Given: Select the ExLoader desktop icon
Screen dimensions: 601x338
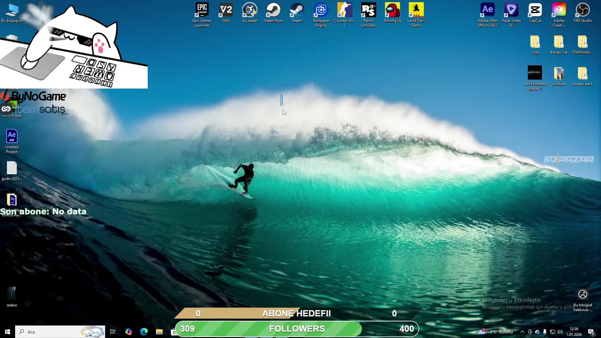Looking at the screenshot, I should [250, 13].
